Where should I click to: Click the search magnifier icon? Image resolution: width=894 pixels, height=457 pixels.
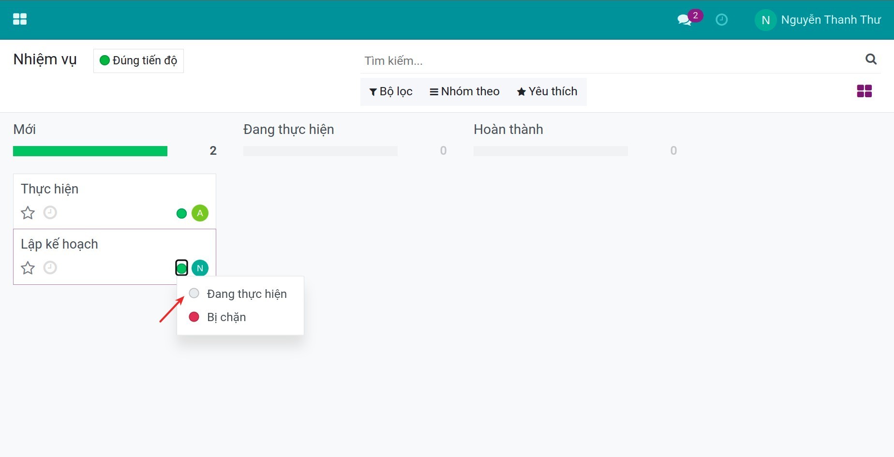click(x=871, y=59)
